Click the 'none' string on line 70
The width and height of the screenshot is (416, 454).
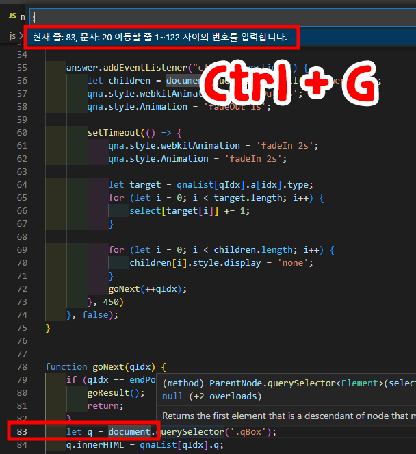[x=293, y=263]
